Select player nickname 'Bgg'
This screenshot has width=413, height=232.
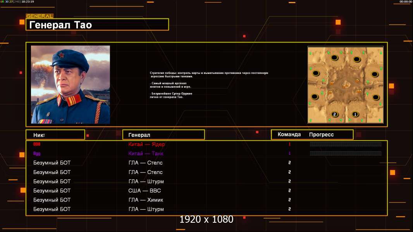point(37,154)
